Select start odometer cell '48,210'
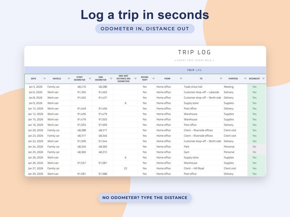Viewport: 290px width, 217px height. pyautogui.click(x=81, y=87)
